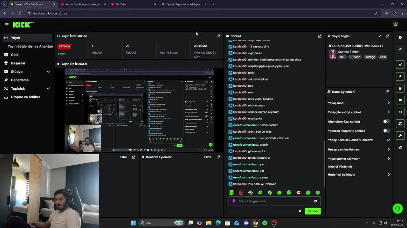Click the Bir mesaj gönderin input
The image size is (407, 228).
tap(274, 201)
